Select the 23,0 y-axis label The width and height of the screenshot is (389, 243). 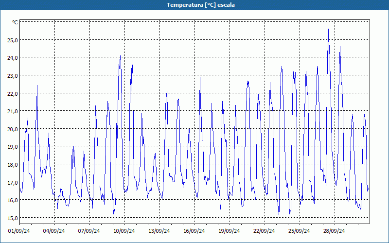[x=13, y=76]
